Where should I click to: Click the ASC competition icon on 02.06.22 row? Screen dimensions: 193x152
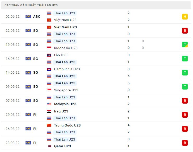(28, 16)
